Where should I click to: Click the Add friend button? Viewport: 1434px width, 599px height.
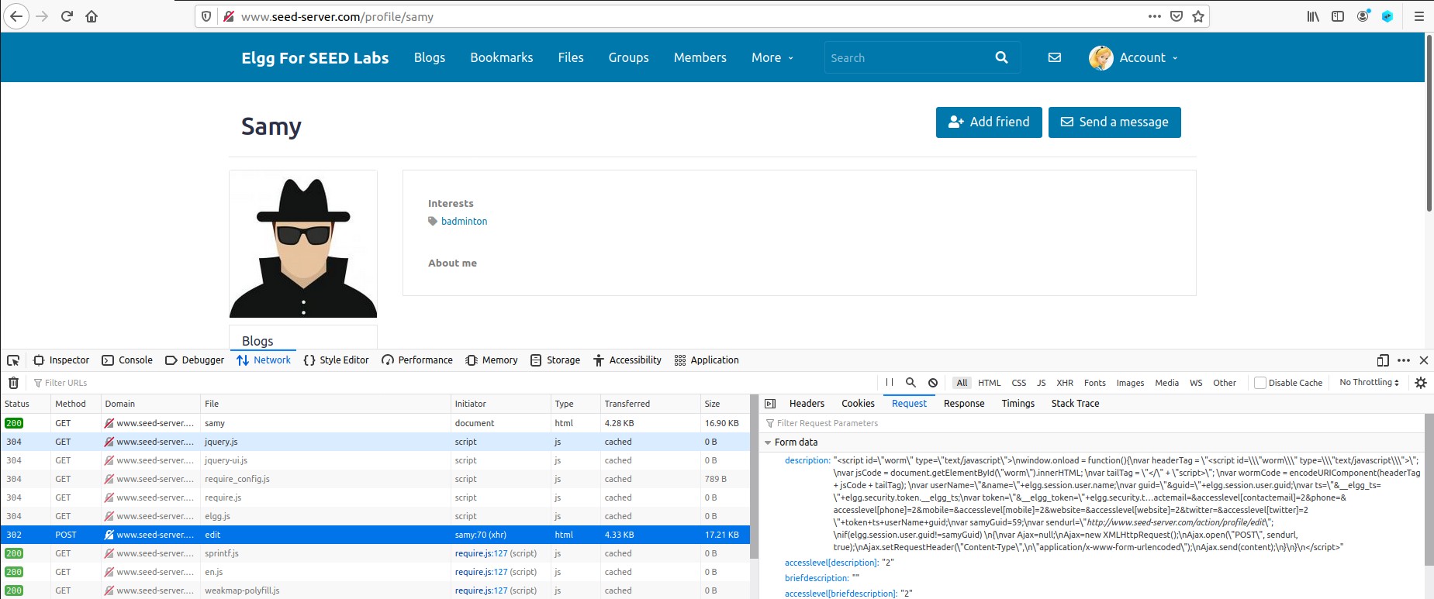coord(989,122)
